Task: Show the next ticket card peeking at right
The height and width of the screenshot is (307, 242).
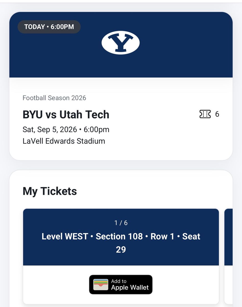Action: 228,256
